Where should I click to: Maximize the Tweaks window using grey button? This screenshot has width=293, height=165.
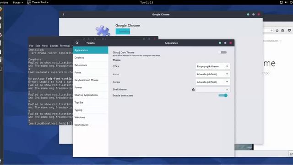pyautogui.click(x=225, y=43)
